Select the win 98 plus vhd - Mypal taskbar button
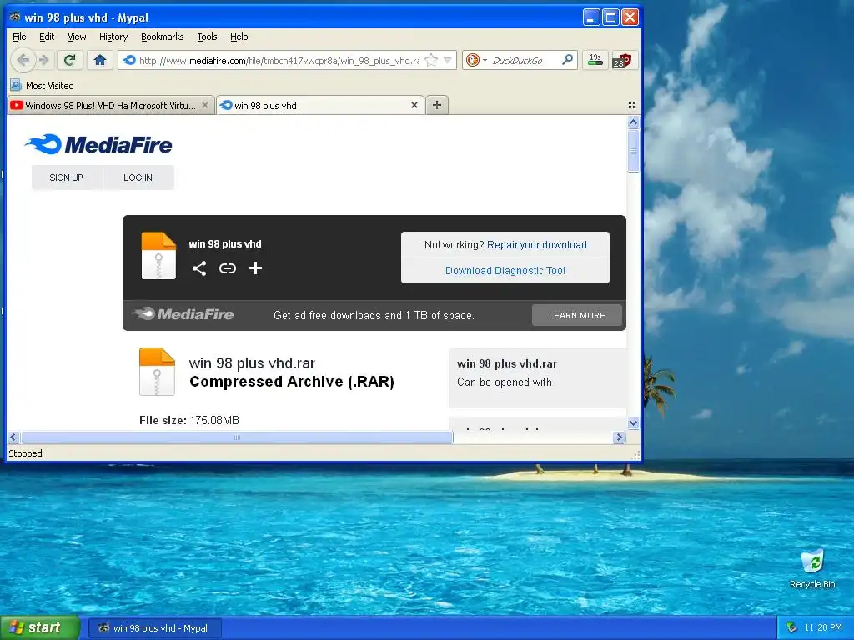The image size is (854, 640). click(155, 628)
